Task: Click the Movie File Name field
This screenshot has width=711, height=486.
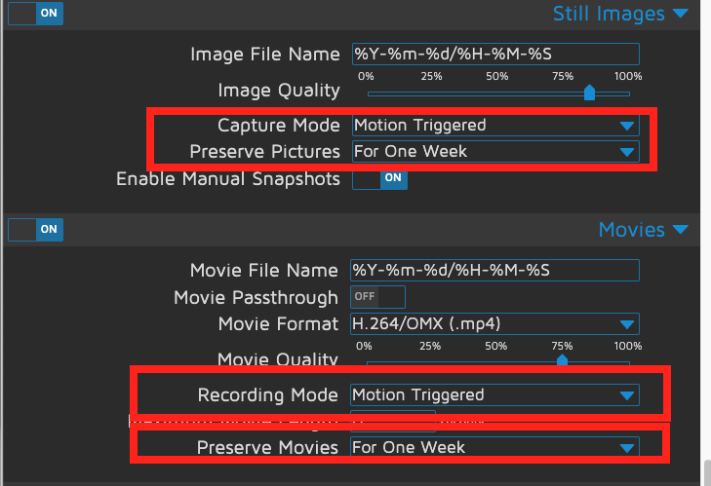Action: 494,270
